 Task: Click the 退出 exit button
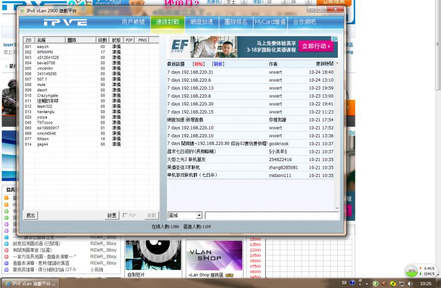tap(31, 215)
